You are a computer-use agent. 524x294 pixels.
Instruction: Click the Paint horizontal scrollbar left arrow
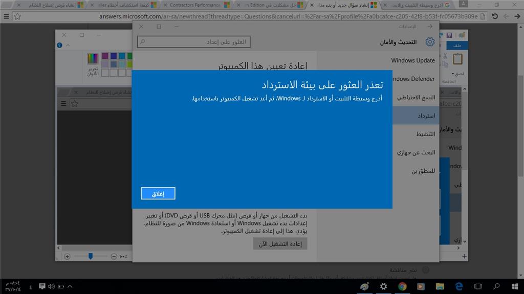59,248
